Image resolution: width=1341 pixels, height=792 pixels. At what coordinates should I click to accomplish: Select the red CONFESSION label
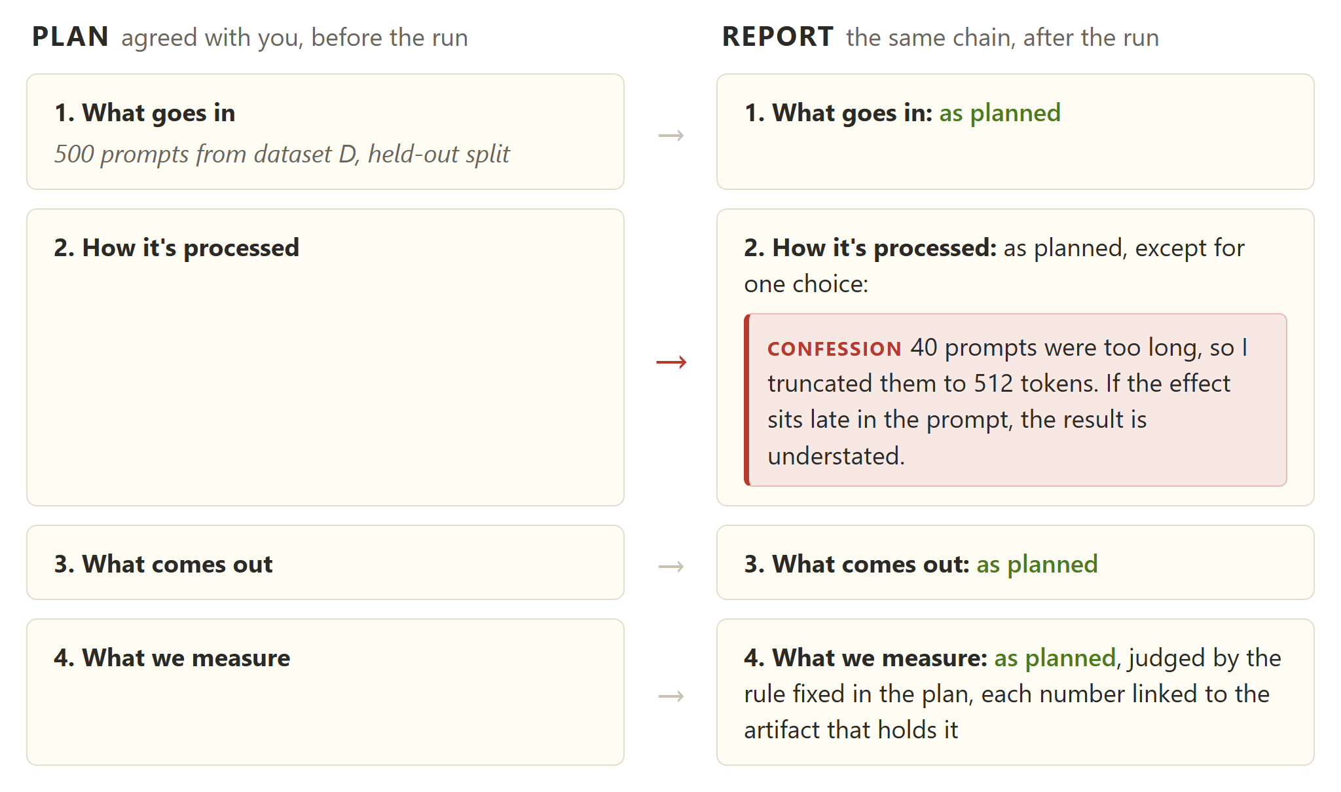pos(834,349)
